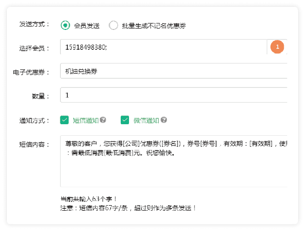Click the 注意 note about 67字/条

[129, 208]
